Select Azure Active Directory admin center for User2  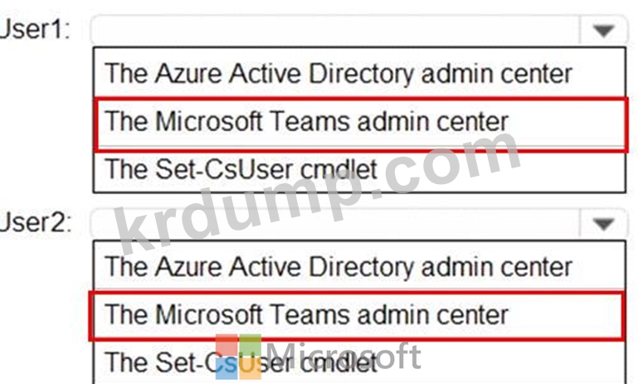point(338,266)
